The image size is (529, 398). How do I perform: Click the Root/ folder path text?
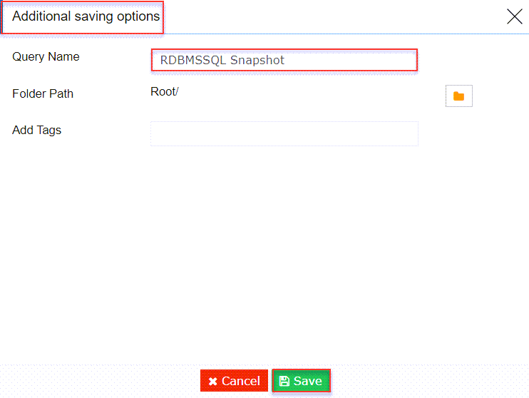pos(165,91)
